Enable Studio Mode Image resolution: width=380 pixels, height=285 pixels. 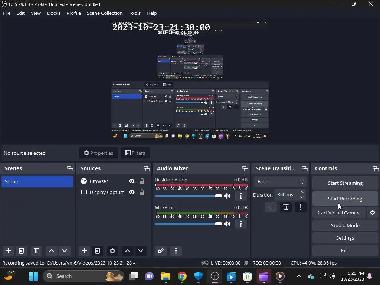(345, 225)
